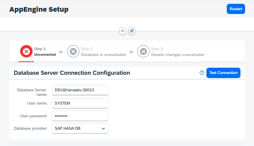
Task: Focus the Database Server name field
Action: tap(80, 90)
